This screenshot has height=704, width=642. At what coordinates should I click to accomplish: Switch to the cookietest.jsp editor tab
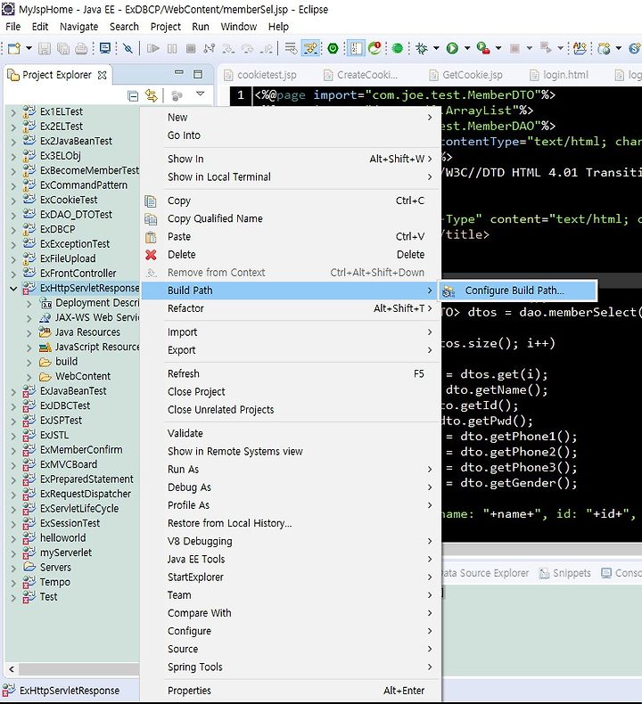[267, 75]
